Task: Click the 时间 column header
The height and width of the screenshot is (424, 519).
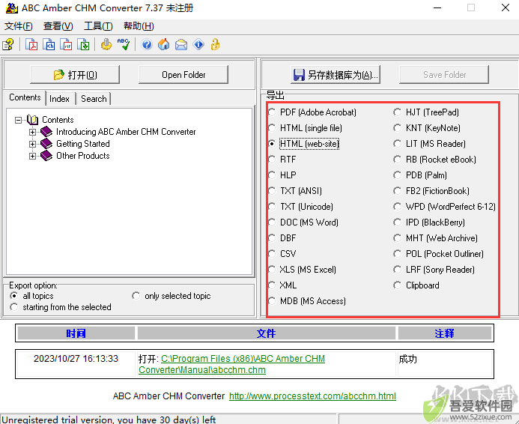Action: (x=76, y=333)
